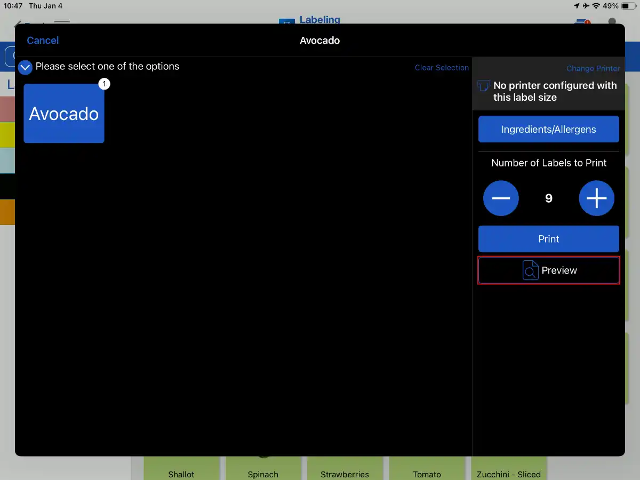The width and height of the screenshot is (640, 480).
Task: Collapse the 'Please select one of the options' chevron
Action: tap(25, 67)
